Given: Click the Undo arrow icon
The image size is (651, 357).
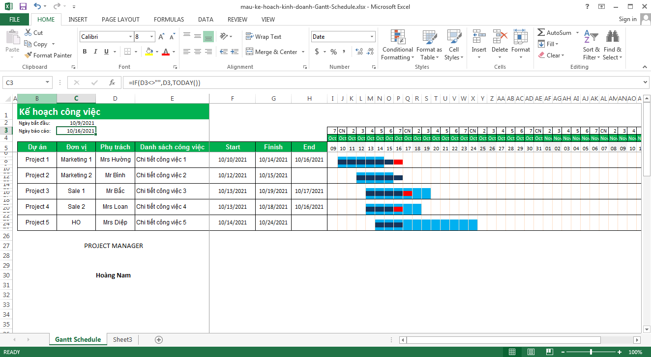Looking at the screenshot, I should 37,6.
